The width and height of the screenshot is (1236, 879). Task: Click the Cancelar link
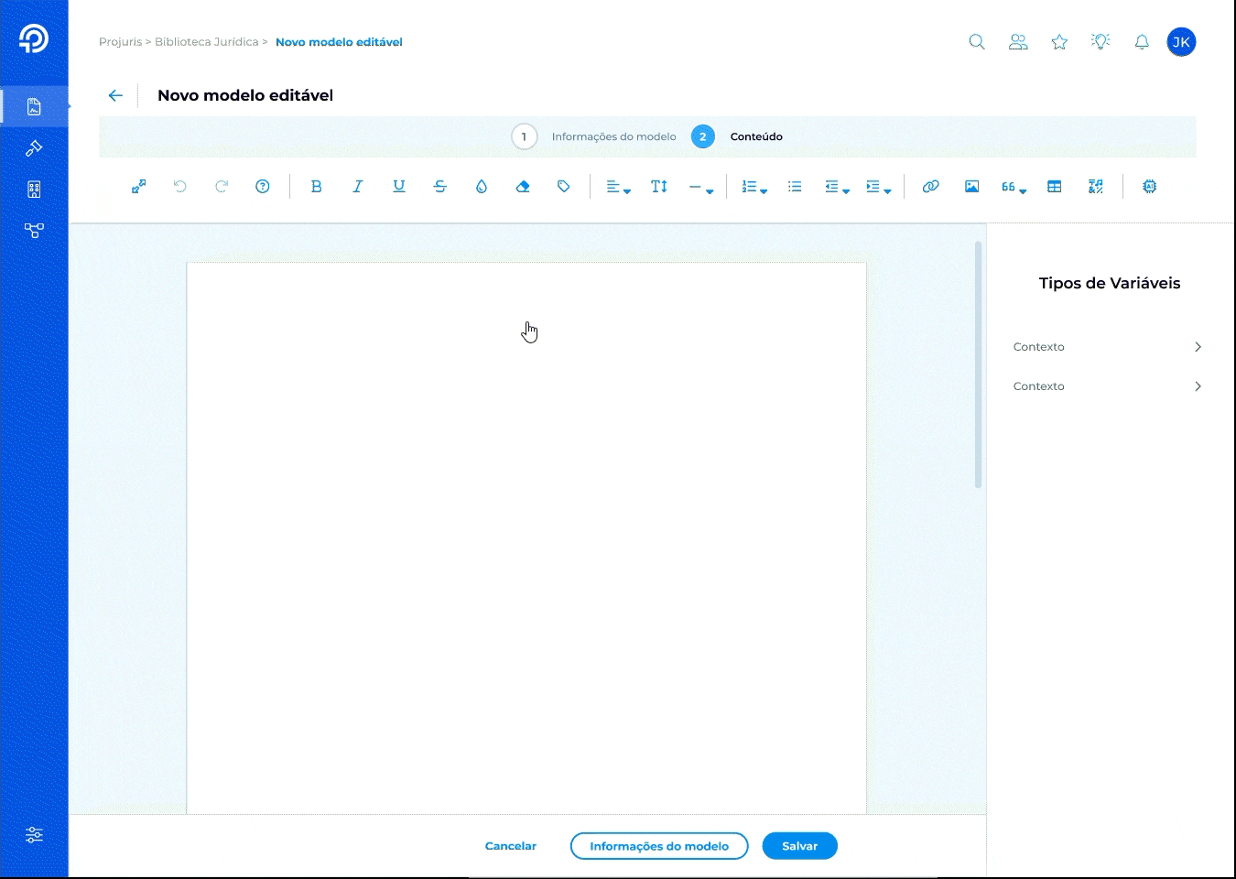point(511,846)
